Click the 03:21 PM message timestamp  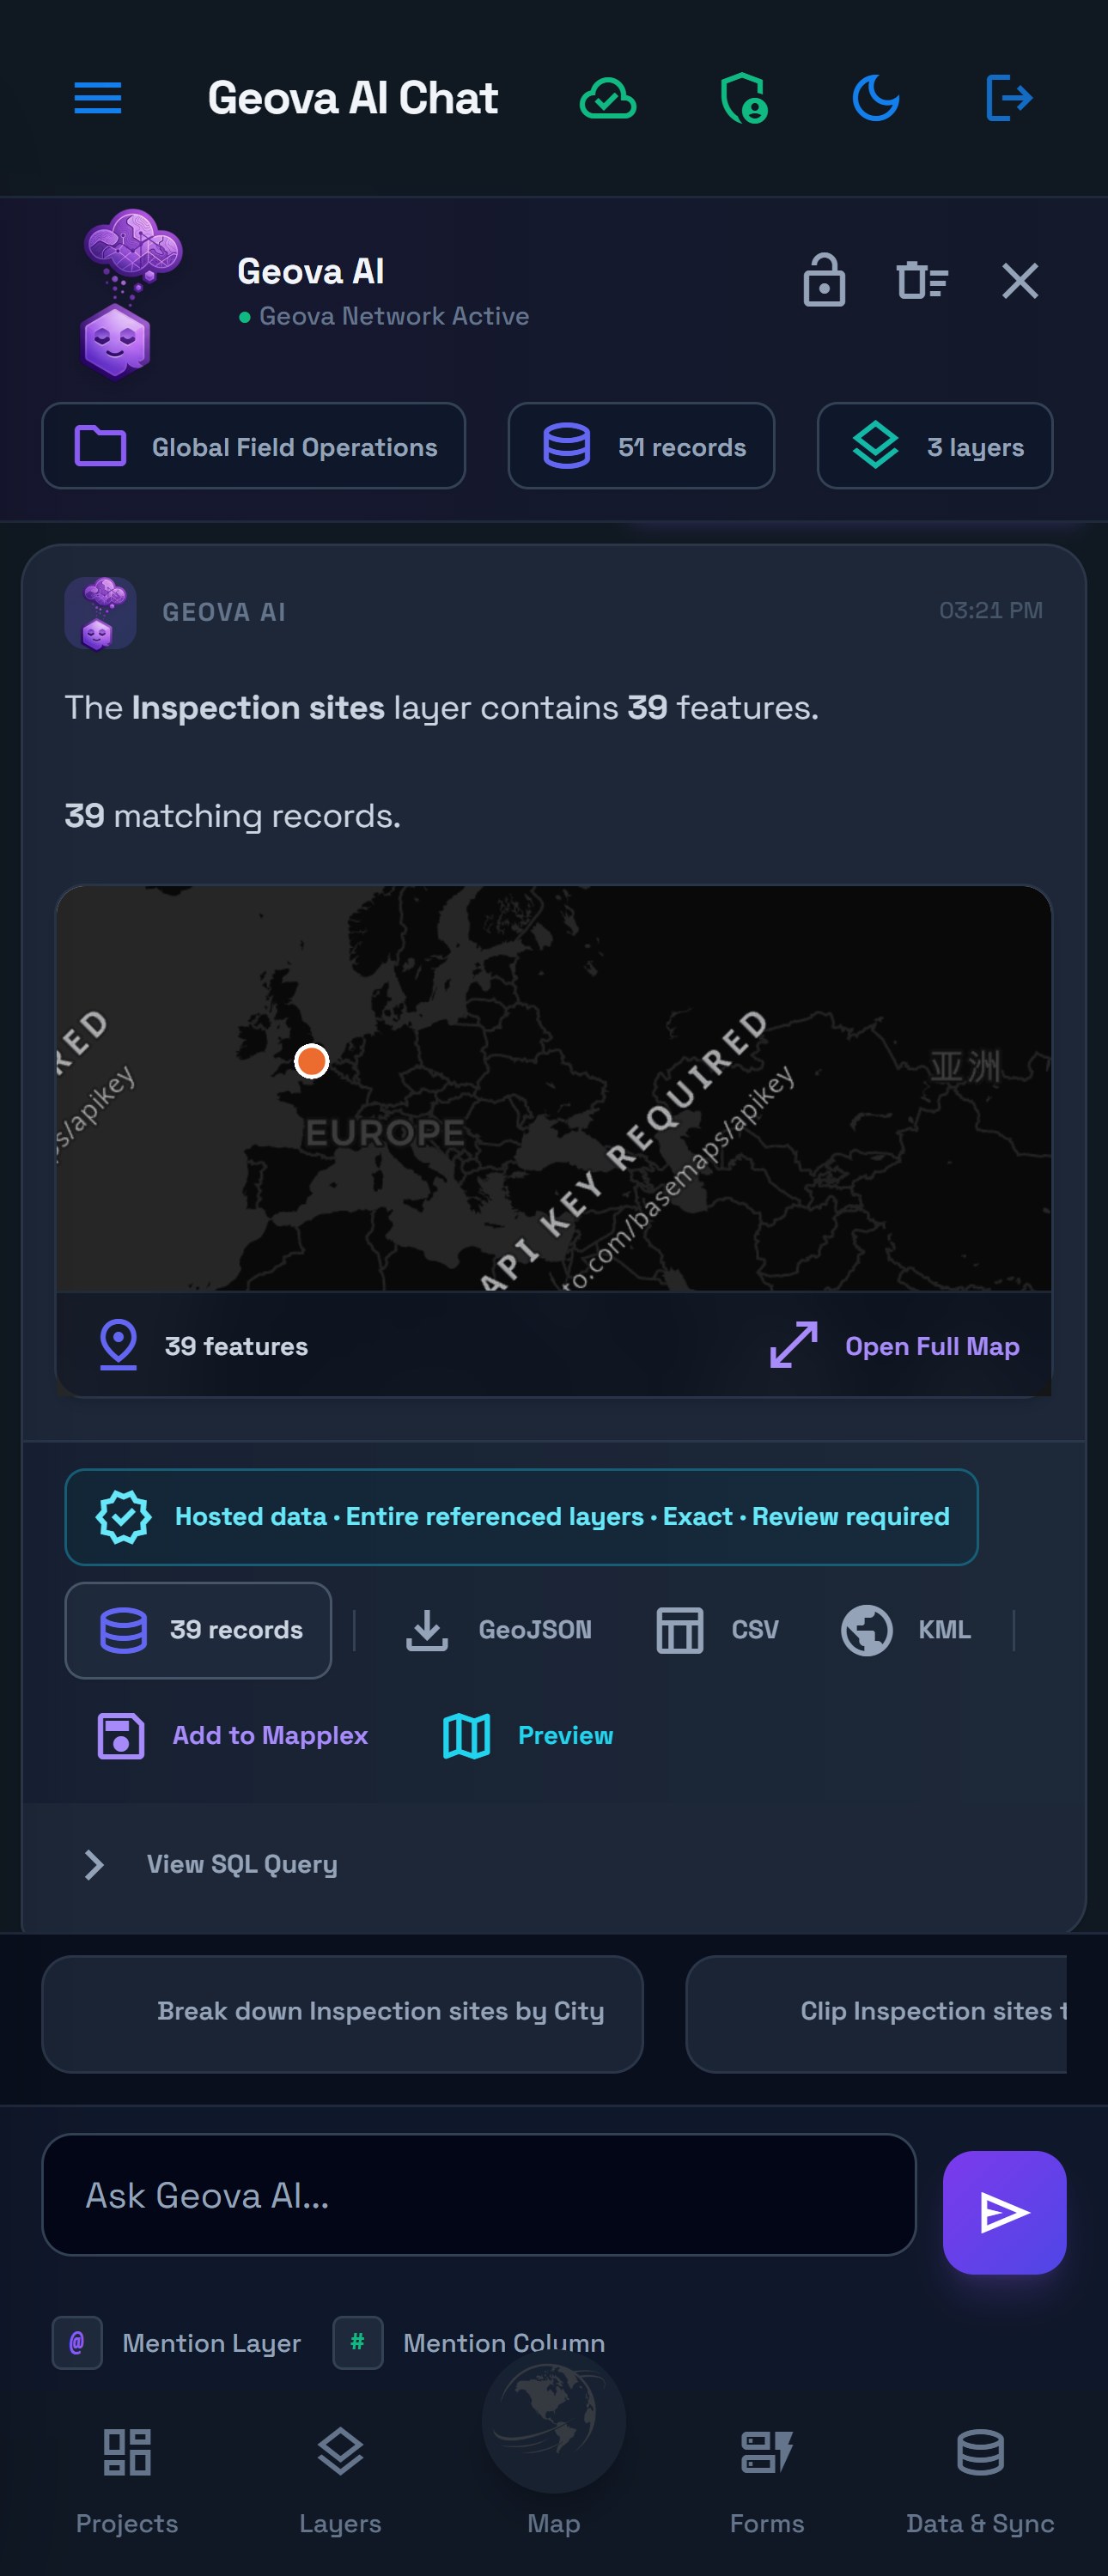(x=990, y=610)
